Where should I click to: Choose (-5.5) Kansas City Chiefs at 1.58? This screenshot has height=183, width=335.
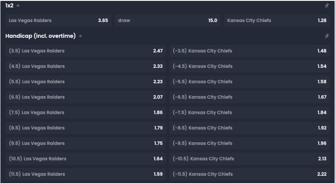249,82
